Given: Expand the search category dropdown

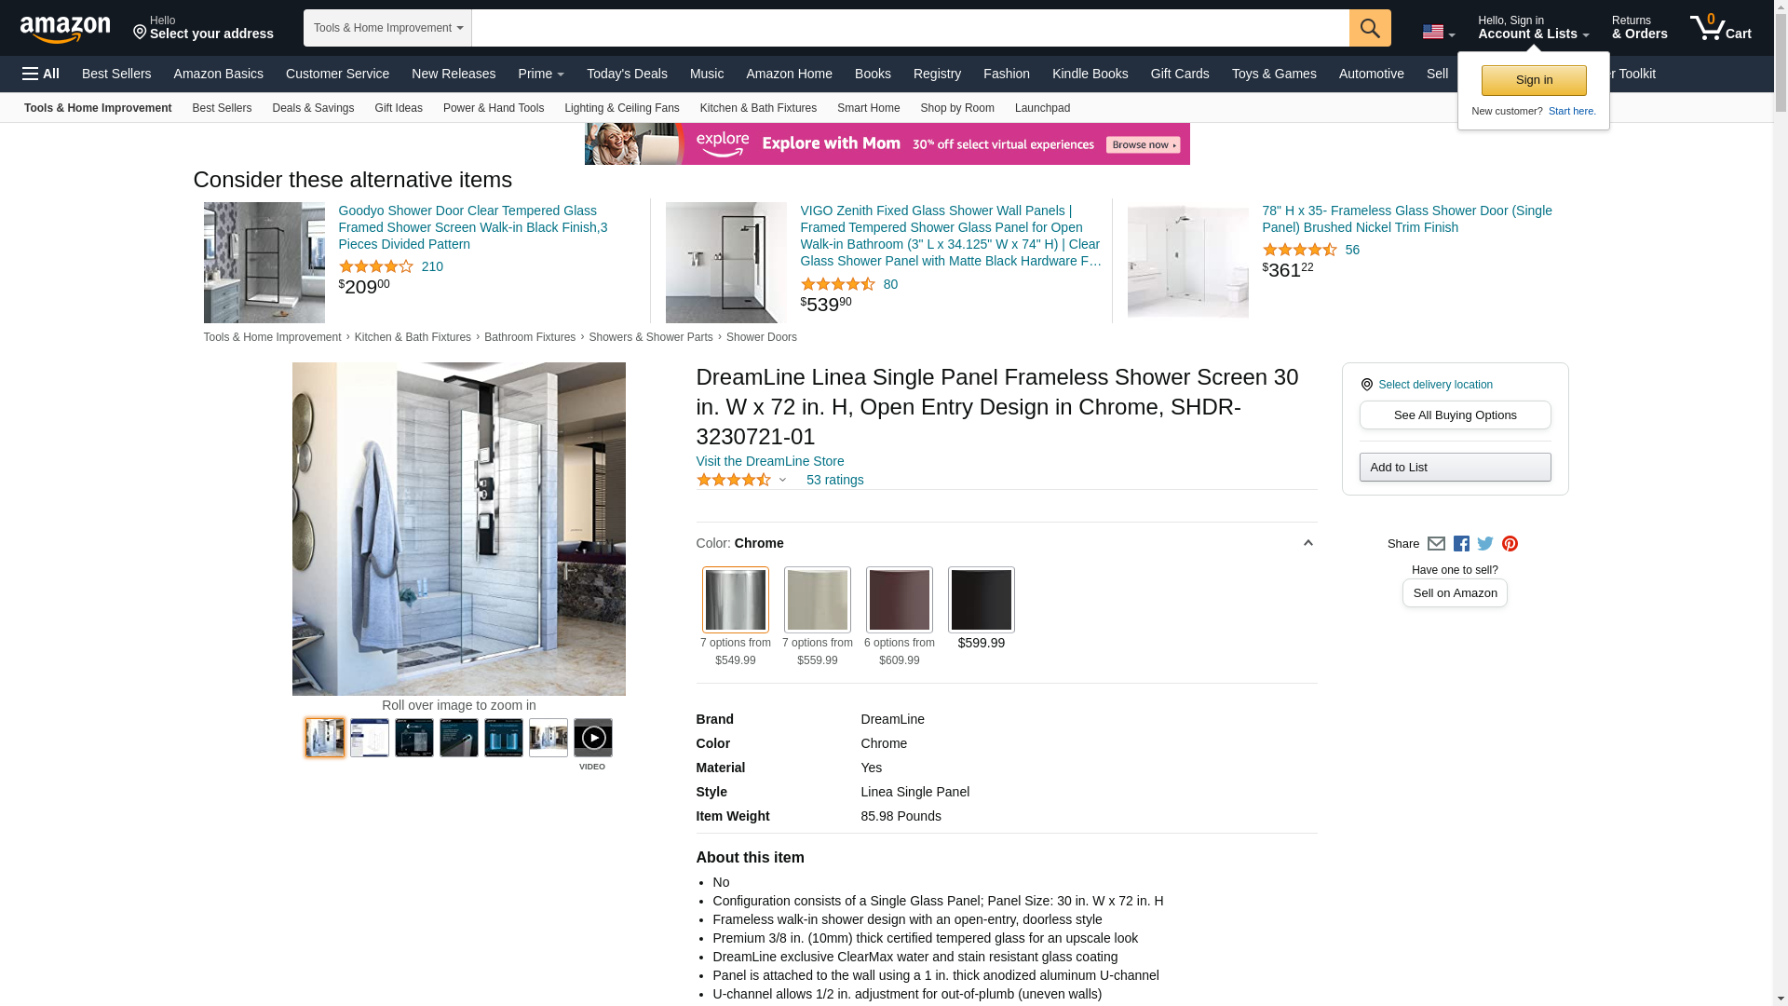Looking at the screenshot, I should click(x=387, y=28).
